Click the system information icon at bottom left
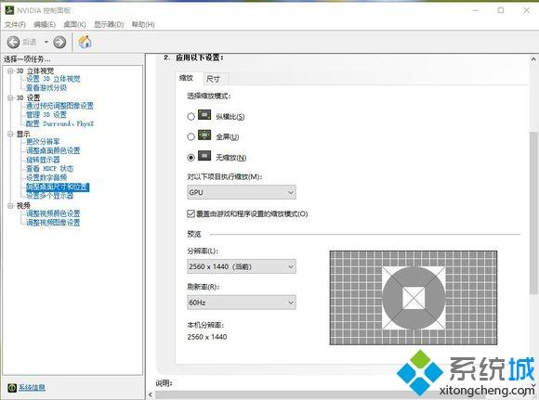The image size is (539, 400). [12, 388]
